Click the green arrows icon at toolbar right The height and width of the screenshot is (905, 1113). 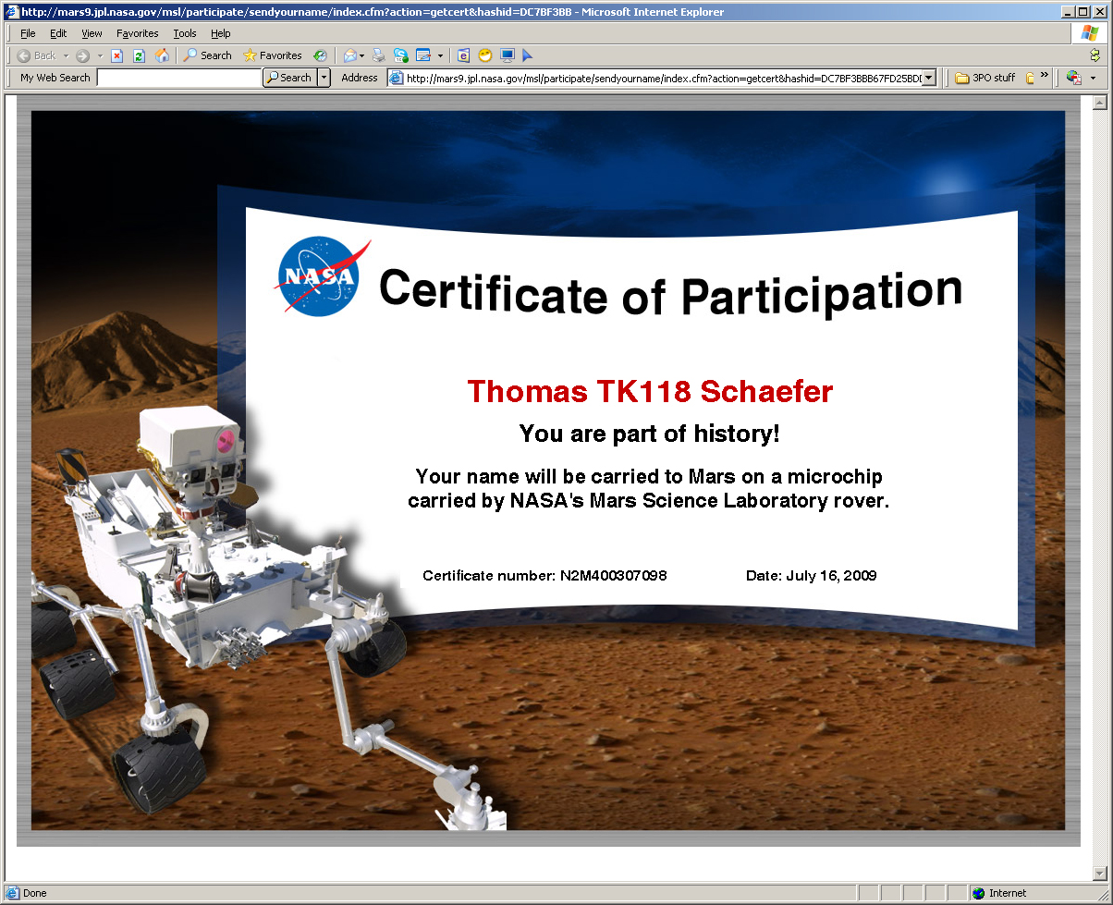click(1095, 55)
